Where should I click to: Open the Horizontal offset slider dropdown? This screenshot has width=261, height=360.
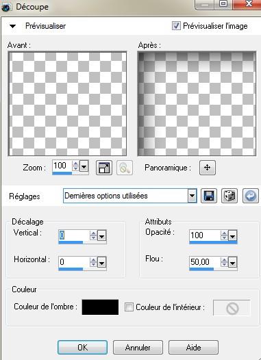click(102, 262)
